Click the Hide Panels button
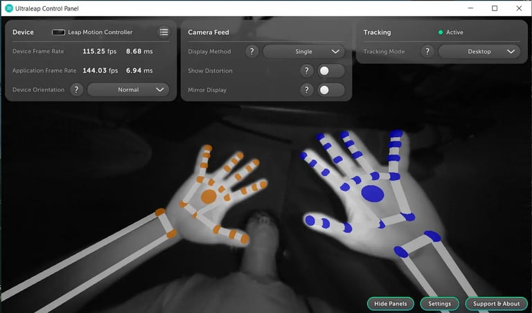 [x=391, y=303]
